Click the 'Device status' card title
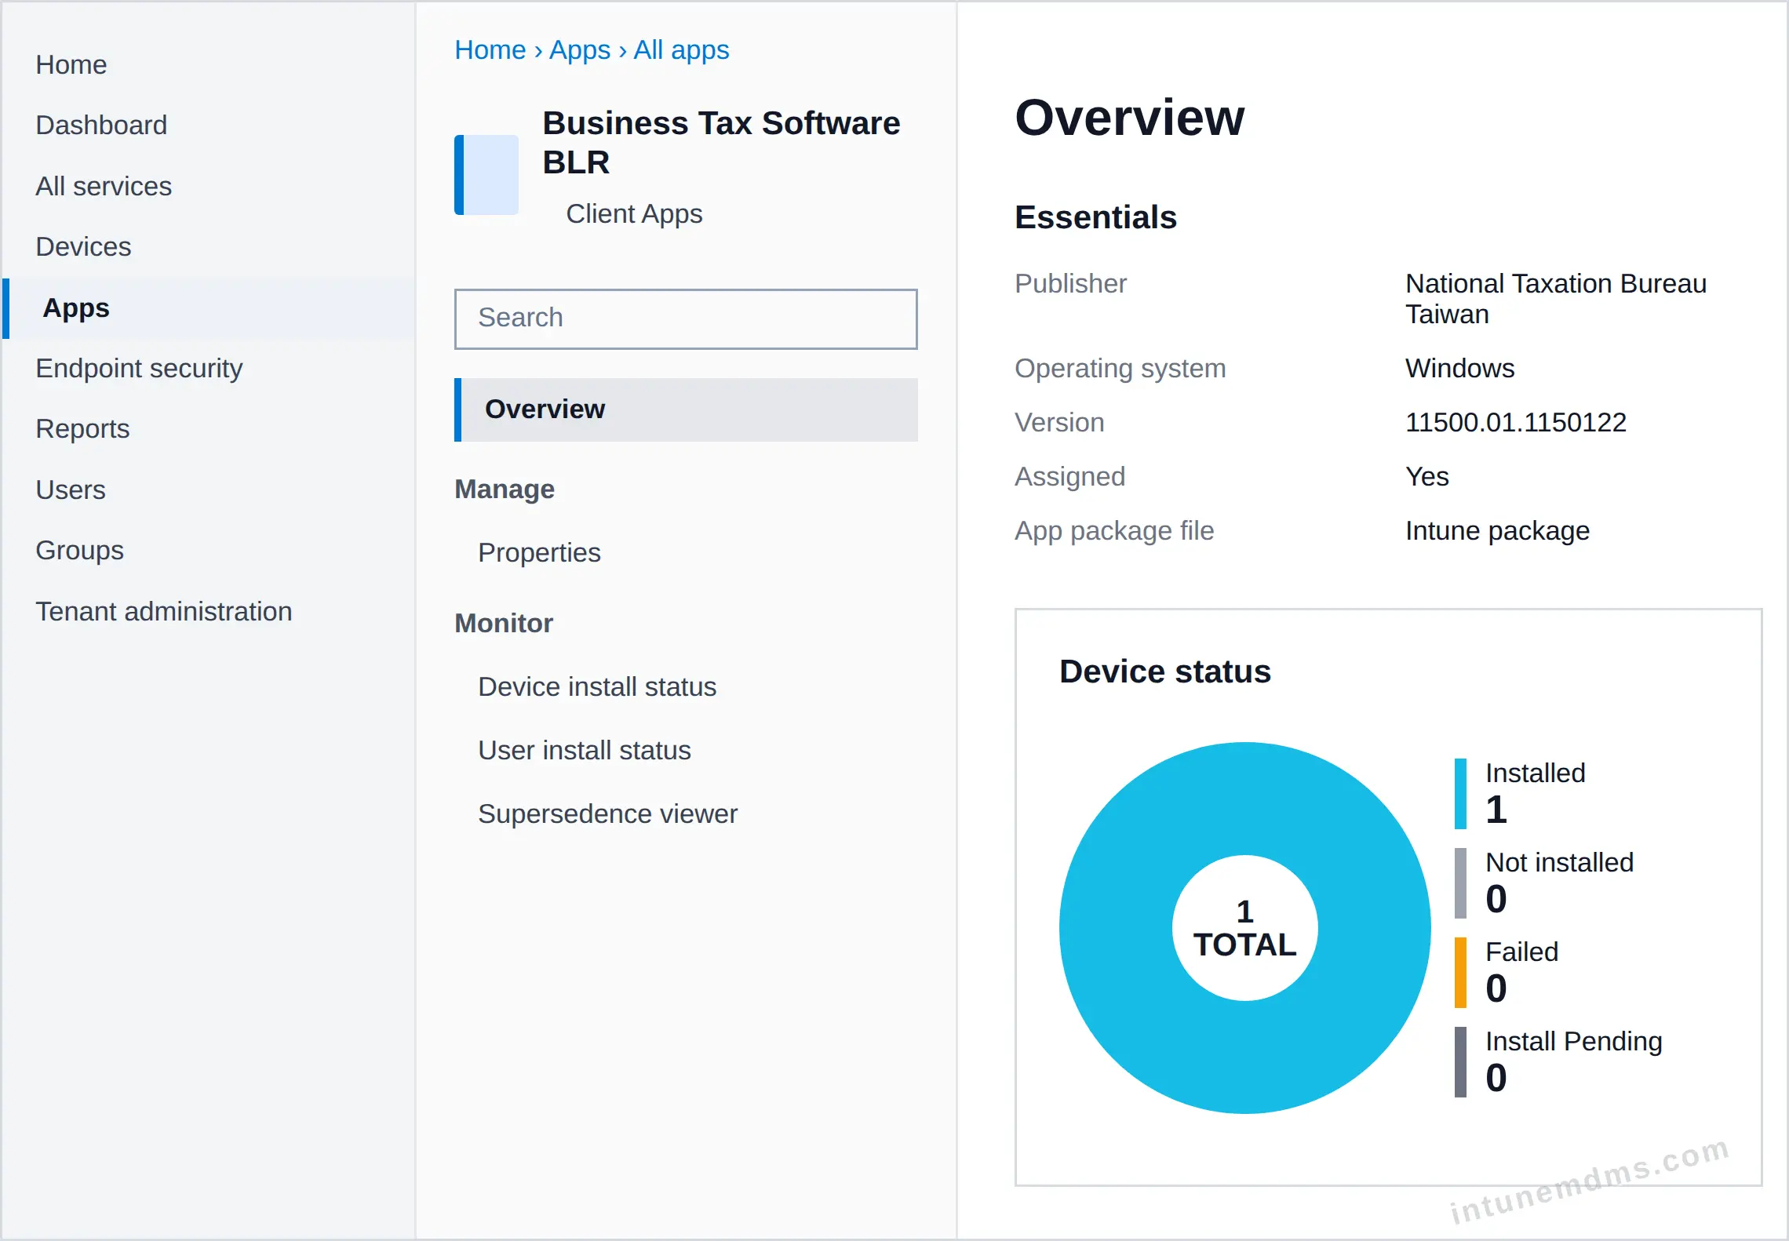Viewport: 1789px width, 1241px height. [x=1165, y=671]
